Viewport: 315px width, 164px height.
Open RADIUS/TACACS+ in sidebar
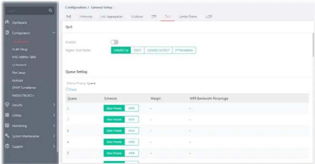coord(23,95)
